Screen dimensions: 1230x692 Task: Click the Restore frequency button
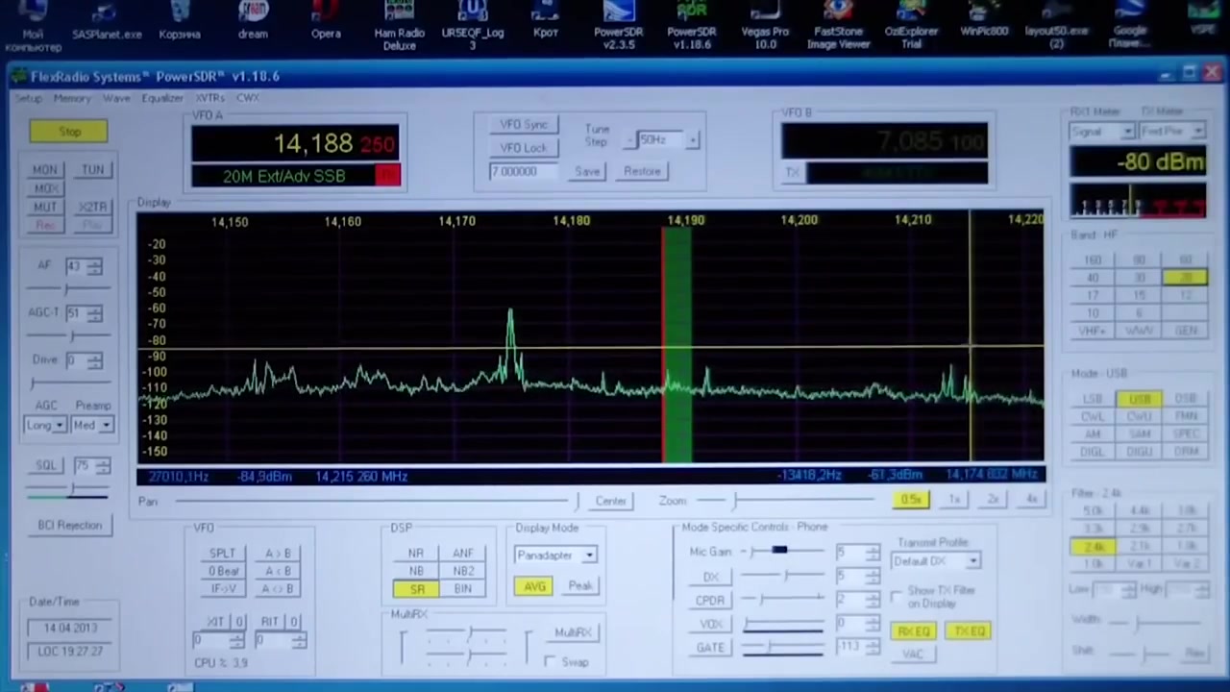[642, 171]
